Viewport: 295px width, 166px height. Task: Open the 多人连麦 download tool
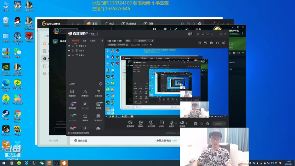85,106
